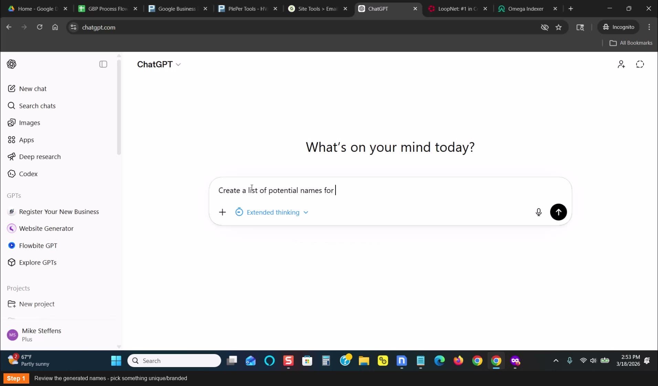This screenshot has width=658, height=386.
Task: Open the Microsoft Store taskbar icon
Action: 307,361
